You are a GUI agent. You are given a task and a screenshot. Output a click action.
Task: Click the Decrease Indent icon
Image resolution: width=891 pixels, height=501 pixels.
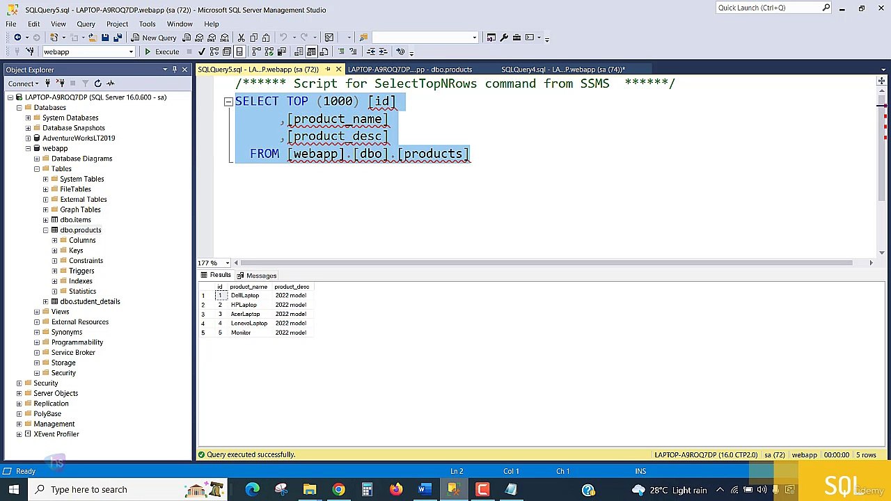tap(371, 51)
